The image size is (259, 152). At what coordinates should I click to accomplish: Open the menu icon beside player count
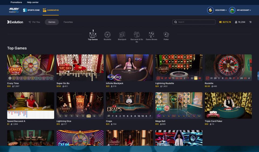point(250,22)
